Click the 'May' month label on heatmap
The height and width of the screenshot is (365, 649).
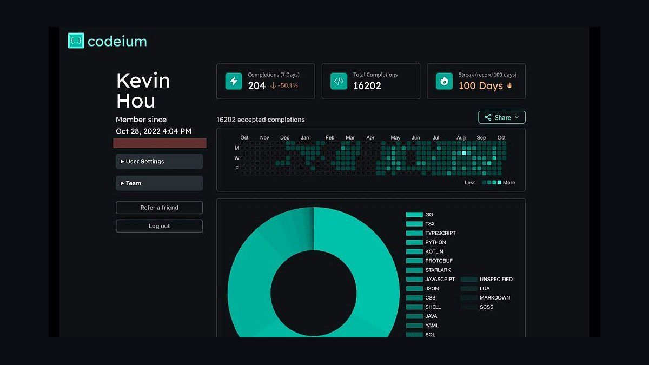(395, 138)
